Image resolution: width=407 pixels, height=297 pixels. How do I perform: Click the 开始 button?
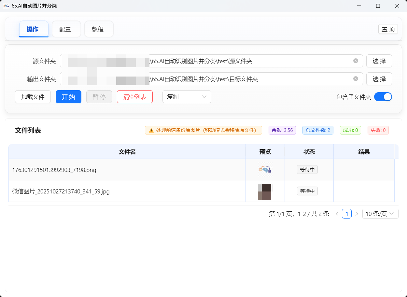coord(68,97)
